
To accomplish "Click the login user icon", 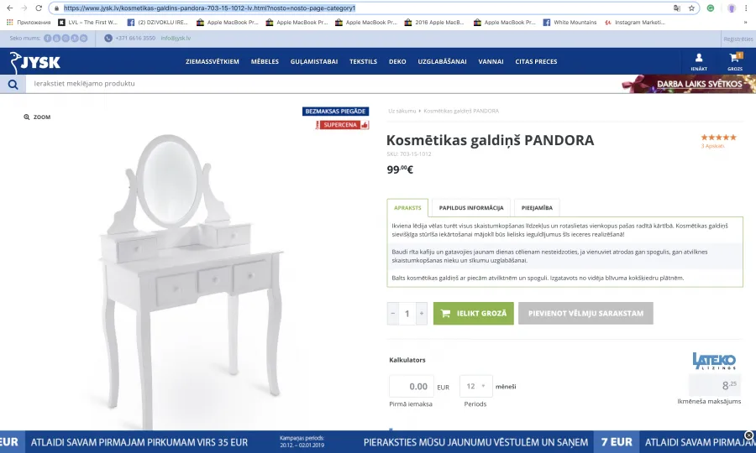I will coord(699,58).
